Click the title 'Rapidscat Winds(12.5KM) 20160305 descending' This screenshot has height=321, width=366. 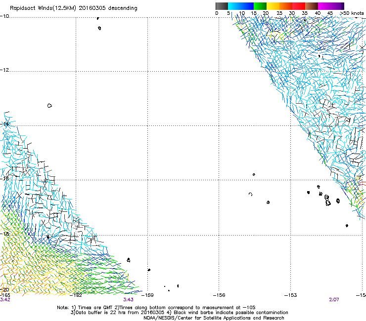[x=74, y=8]
